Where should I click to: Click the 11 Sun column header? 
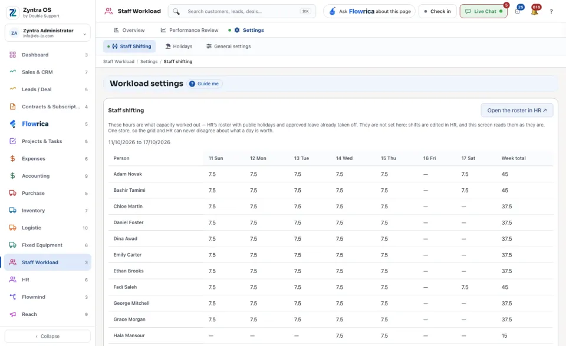point(216,158)
